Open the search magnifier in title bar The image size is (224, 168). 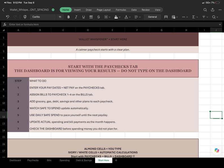[205, 10]
